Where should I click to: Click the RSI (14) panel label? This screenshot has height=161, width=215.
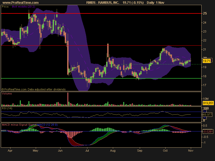click(x=7, y=108)
